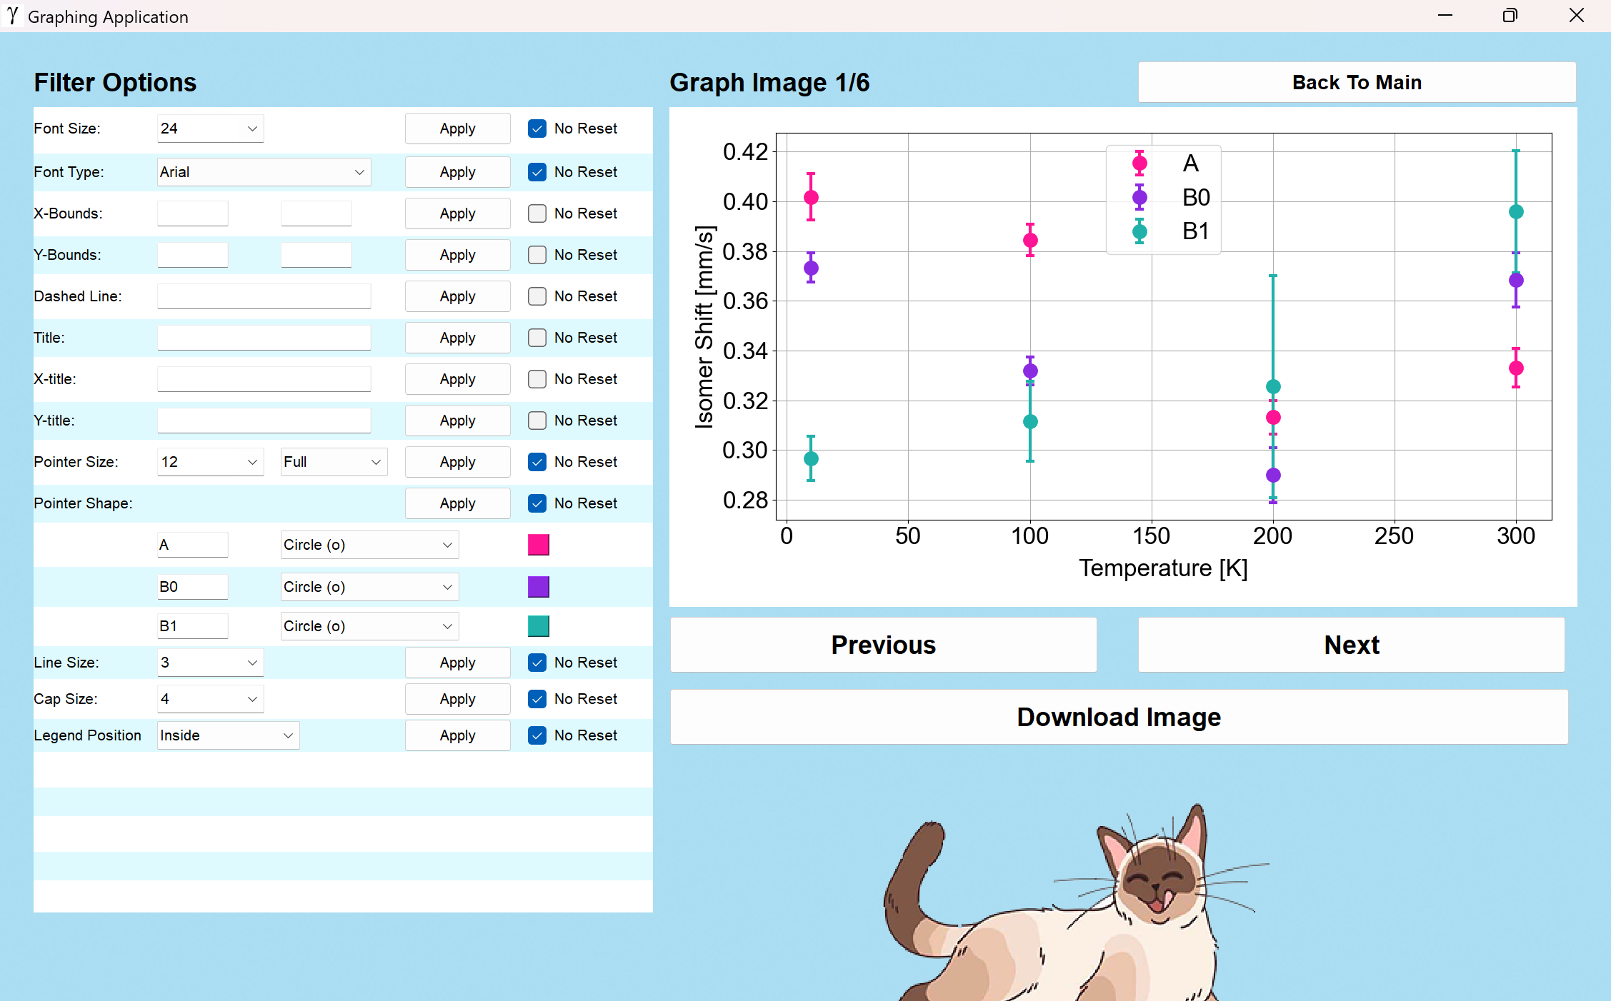Disable No Reset for Font Size
This screenshot has height=1001, width=1611.
[537, 129]
